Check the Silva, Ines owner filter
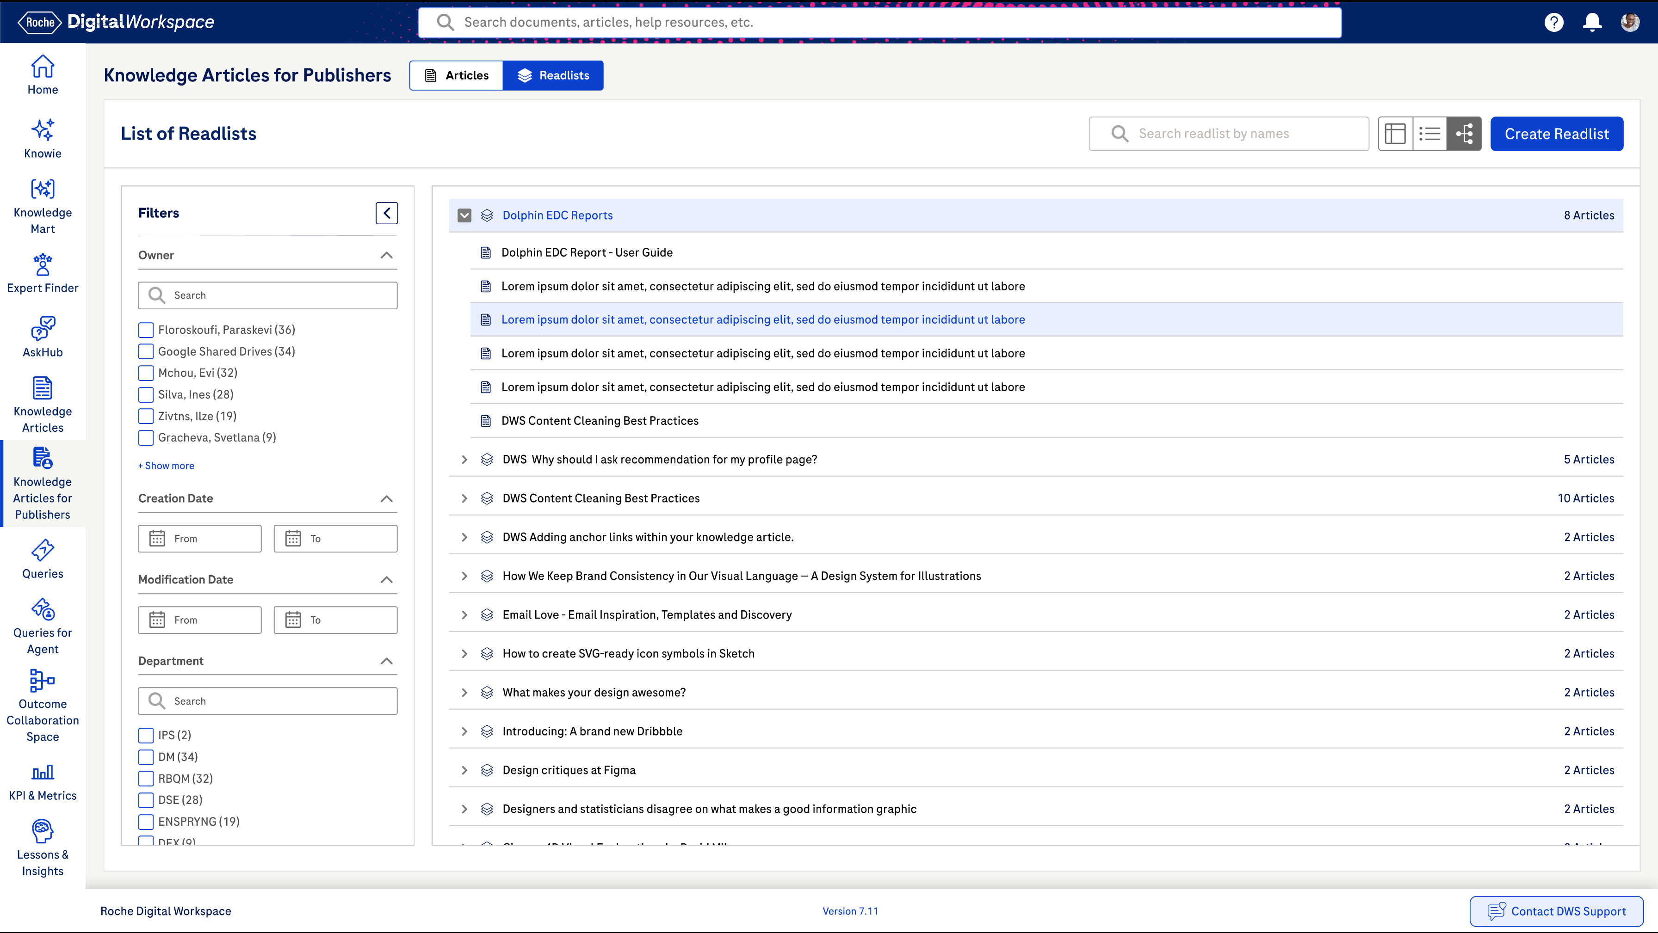1658x933 pixels. coord(146,394)
